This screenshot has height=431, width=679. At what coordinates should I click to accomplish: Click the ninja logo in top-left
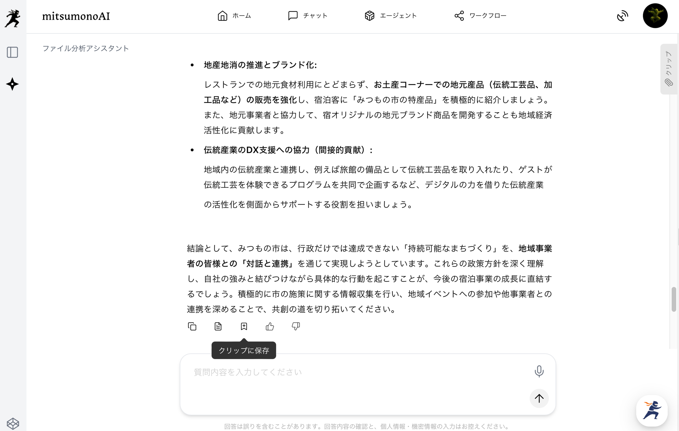tap(13, 18)
